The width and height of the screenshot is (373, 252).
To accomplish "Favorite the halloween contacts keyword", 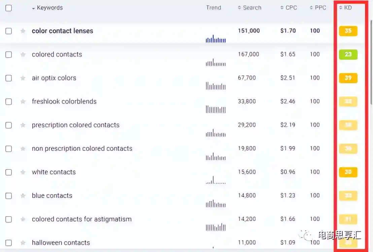I will [x=23, y=243].
